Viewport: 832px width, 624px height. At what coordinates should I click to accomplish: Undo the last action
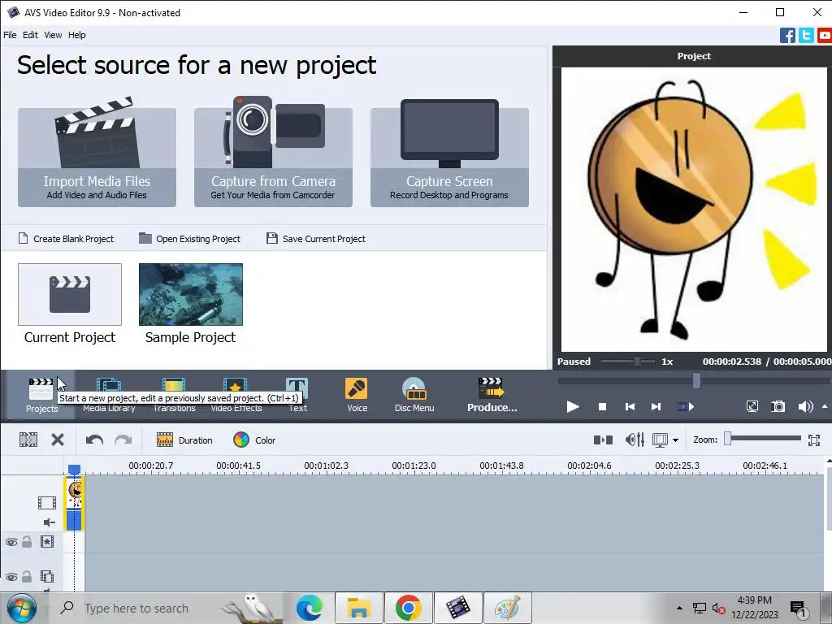tap(94, 440)
